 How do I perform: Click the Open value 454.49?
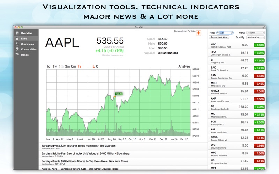point(163,39)
